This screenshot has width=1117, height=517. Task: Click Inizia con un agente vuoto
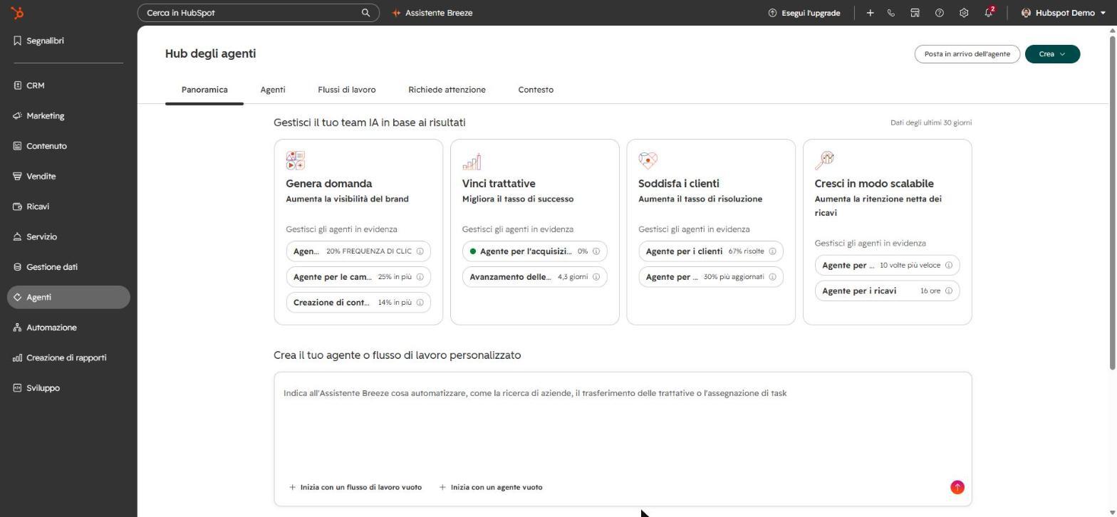click(491, 487)
